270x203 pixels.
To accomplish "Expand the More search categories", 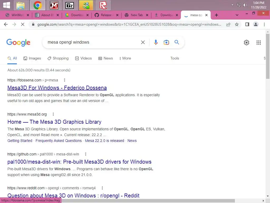I will coord(125,58).
